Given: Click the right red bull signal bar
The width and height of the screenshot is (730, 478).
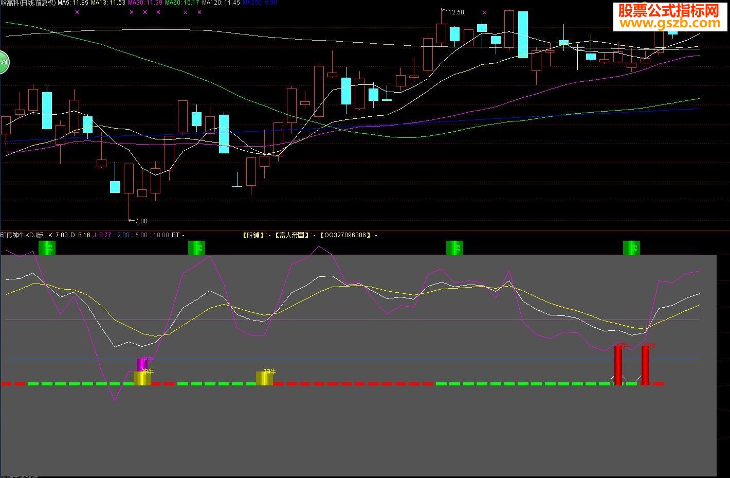Looking at the screenshot, I should [x=645, y=365].
